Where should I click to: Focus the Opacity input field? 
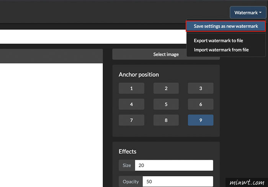click(x=178, y=181)
